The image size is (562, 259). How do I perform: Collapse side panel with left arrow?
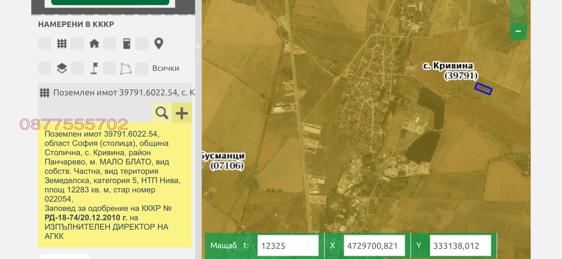pos(197,46)
